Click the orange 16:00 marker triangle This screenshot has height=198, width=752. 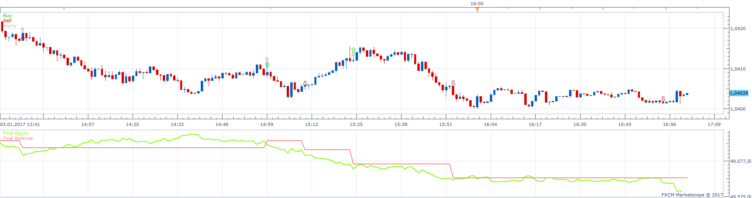(x=477, y=9)
